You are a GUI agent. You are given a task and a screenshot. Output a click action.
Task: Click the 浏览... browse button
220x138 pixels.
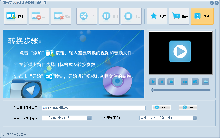tap(162, 107)
